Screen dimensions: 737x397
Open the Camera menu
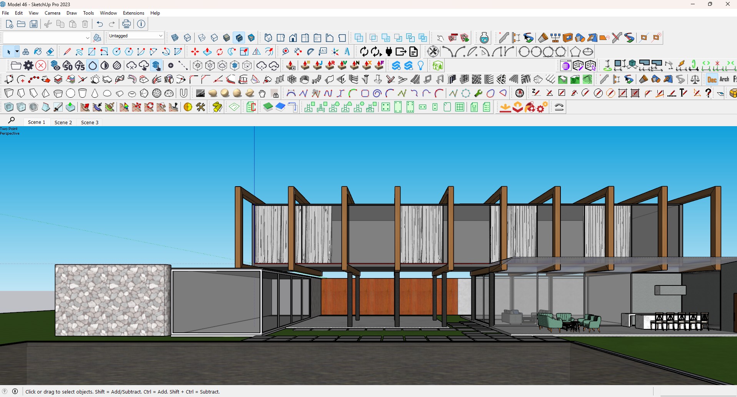(x=52, y=13)
